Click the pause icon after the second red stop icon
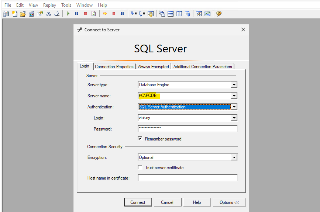Viewport: 320px width, 212px height. (122, 14)
